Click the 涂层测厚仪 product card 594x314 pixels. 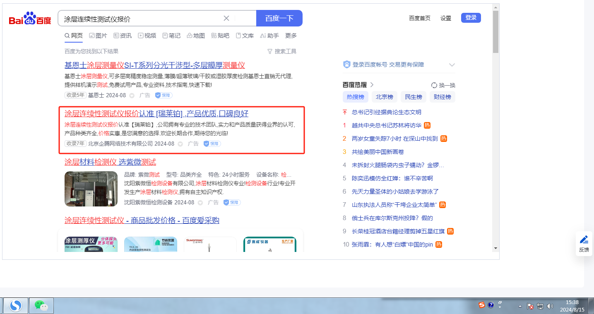[x=91, y=244]
